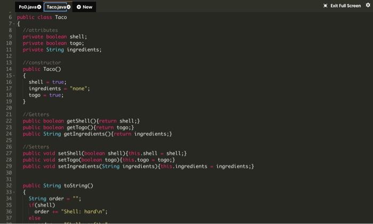Open the settings gear

pyautogui.click(x=368, y=5)
